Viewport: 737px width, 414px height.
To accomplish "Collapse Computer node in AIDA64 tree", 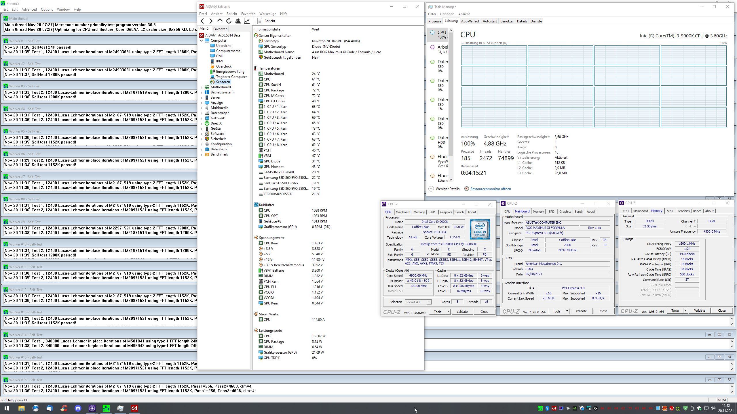I will (x=202, y=41).
